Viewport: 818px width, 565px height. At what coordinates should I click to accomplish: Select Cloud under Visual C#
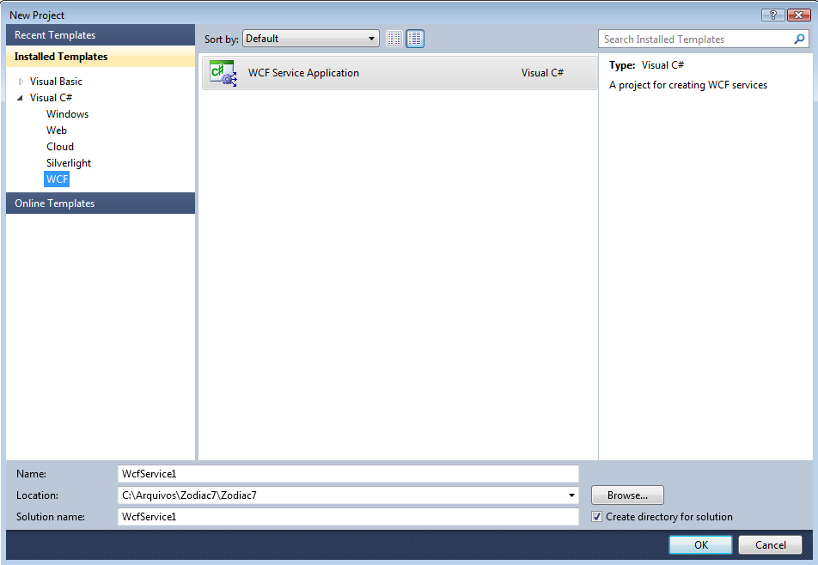[60, 147]
